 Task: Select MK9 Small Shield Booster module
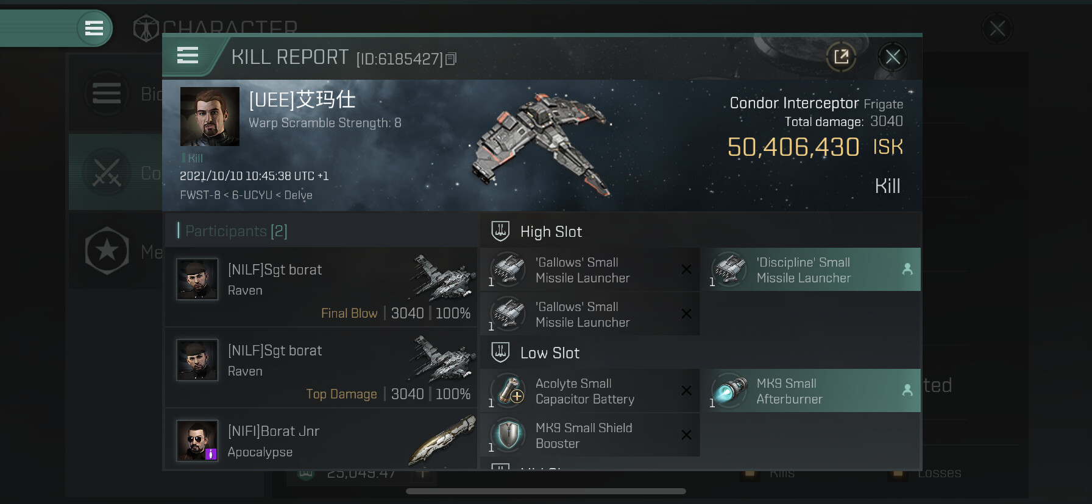(590, 435)
